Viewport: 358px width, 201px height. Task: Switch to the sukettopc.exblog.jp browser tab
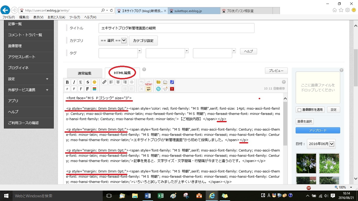(x=194, y=11)
